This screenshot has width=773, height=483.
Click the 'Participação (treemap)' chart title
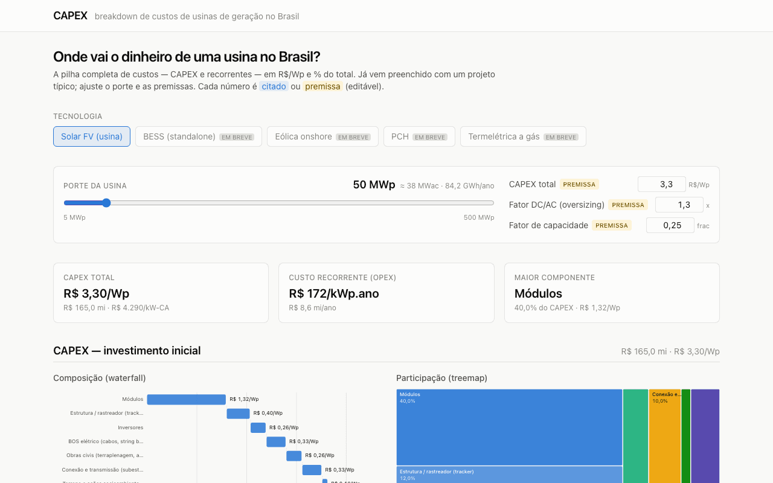click(x=441, y=378)
